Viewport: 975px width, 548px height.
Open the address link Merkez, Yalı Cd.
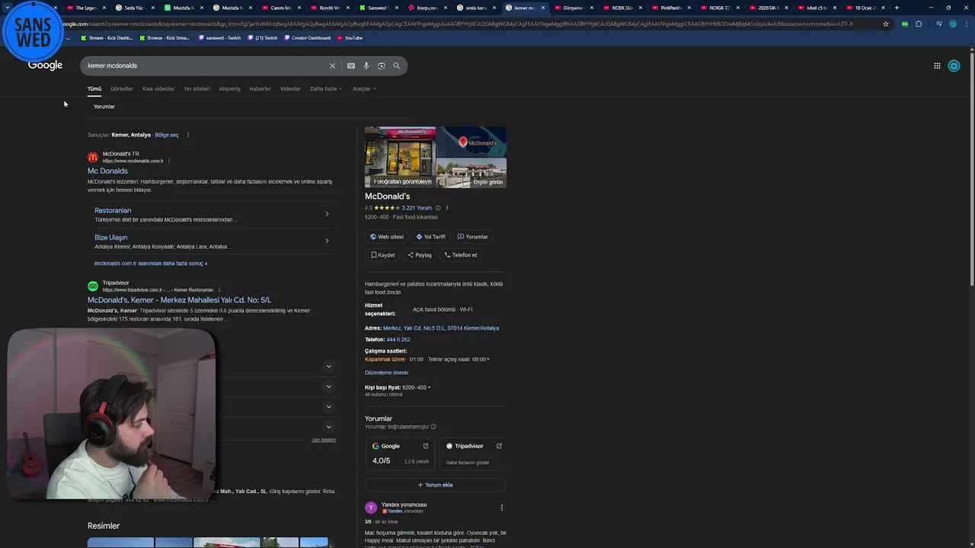(x=441, y=328)
